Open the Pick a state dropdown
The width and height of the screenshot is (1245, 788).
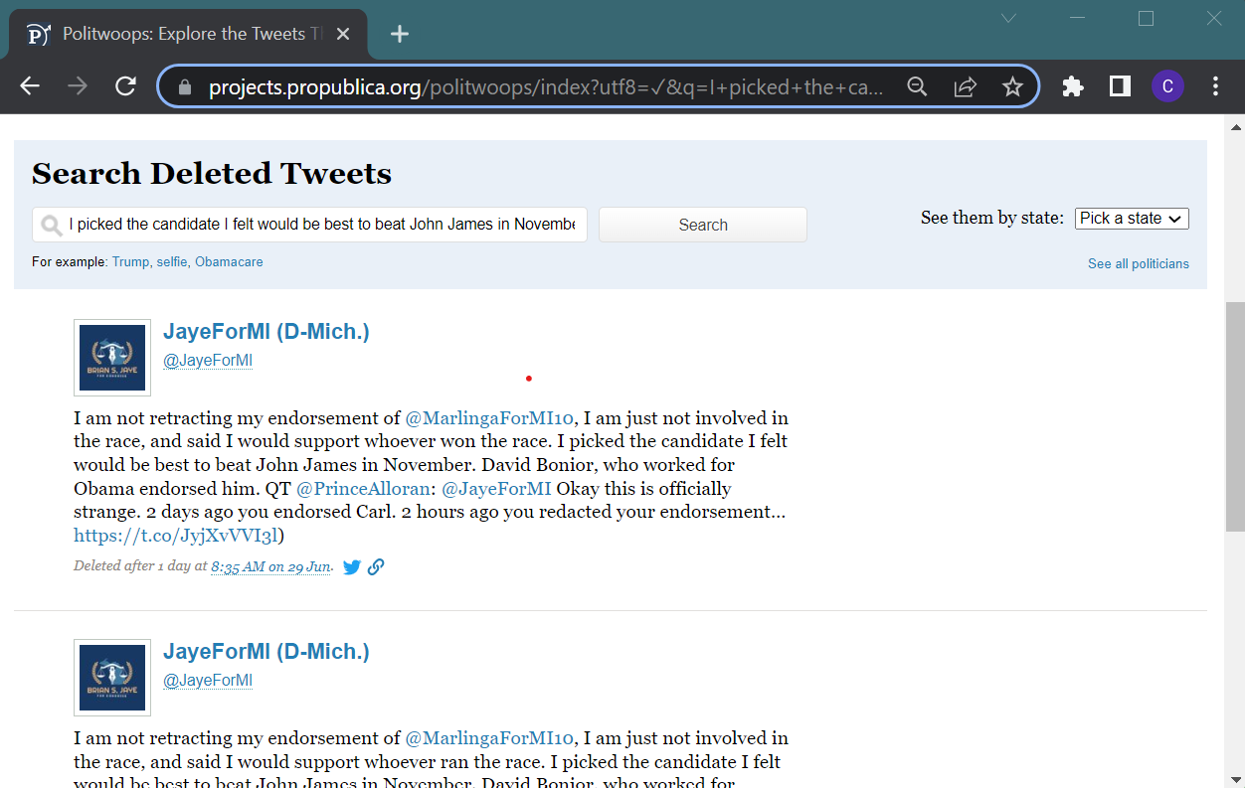point(1132,219)
